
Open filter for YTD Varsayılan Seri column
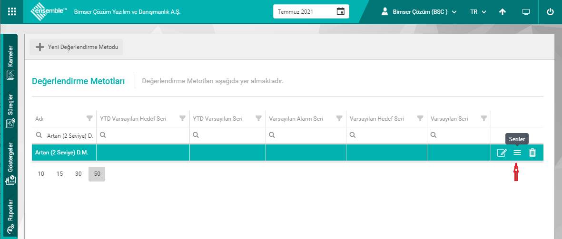(258, 118)
